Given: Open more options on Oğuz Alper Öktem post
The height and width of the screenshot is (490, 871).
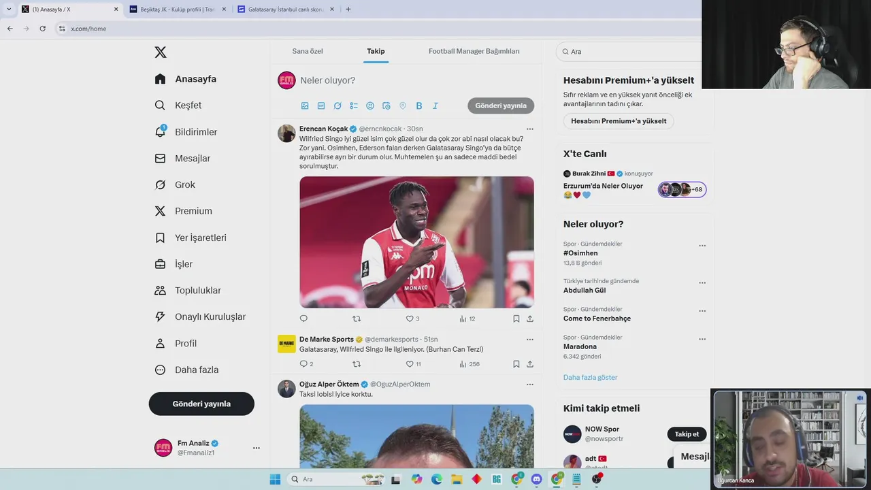Looking at the screenshot, I should (529, 384).
